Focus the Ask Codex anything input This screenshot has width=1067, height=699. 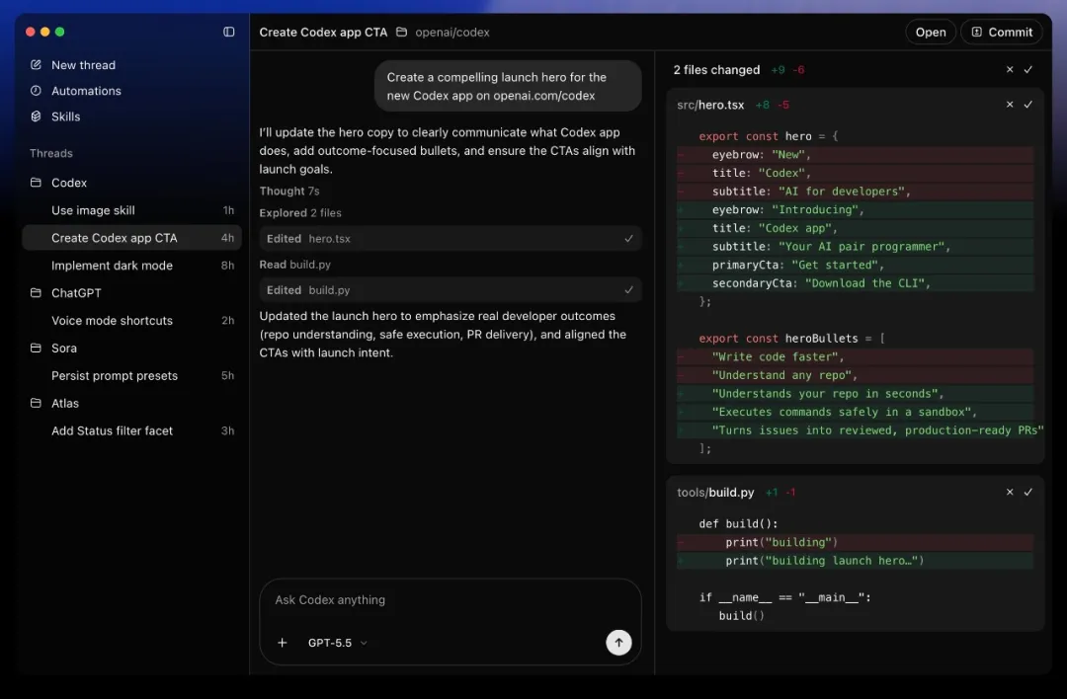pyautogui.click(x=450, y=599)
